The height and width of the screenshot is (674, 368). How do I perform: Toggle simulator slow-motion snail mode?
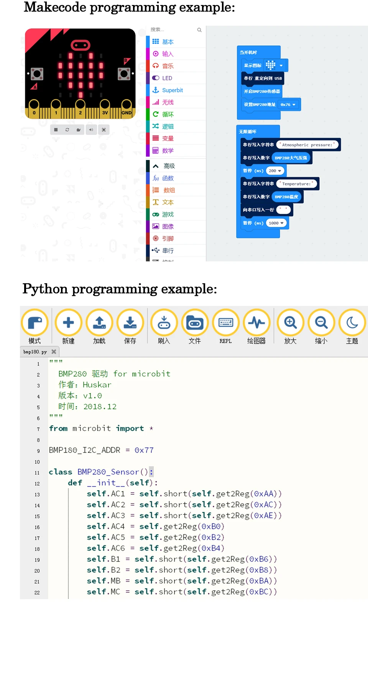[79, 130]
